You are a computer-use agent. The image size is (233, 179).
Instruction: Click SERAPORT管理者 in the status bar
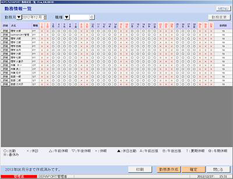53,176
